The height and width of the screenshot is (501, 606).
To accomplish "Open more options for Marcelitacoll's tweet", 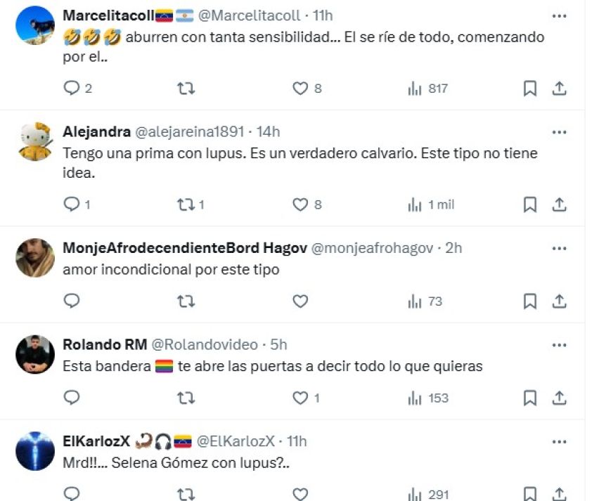I will point(560,15).
